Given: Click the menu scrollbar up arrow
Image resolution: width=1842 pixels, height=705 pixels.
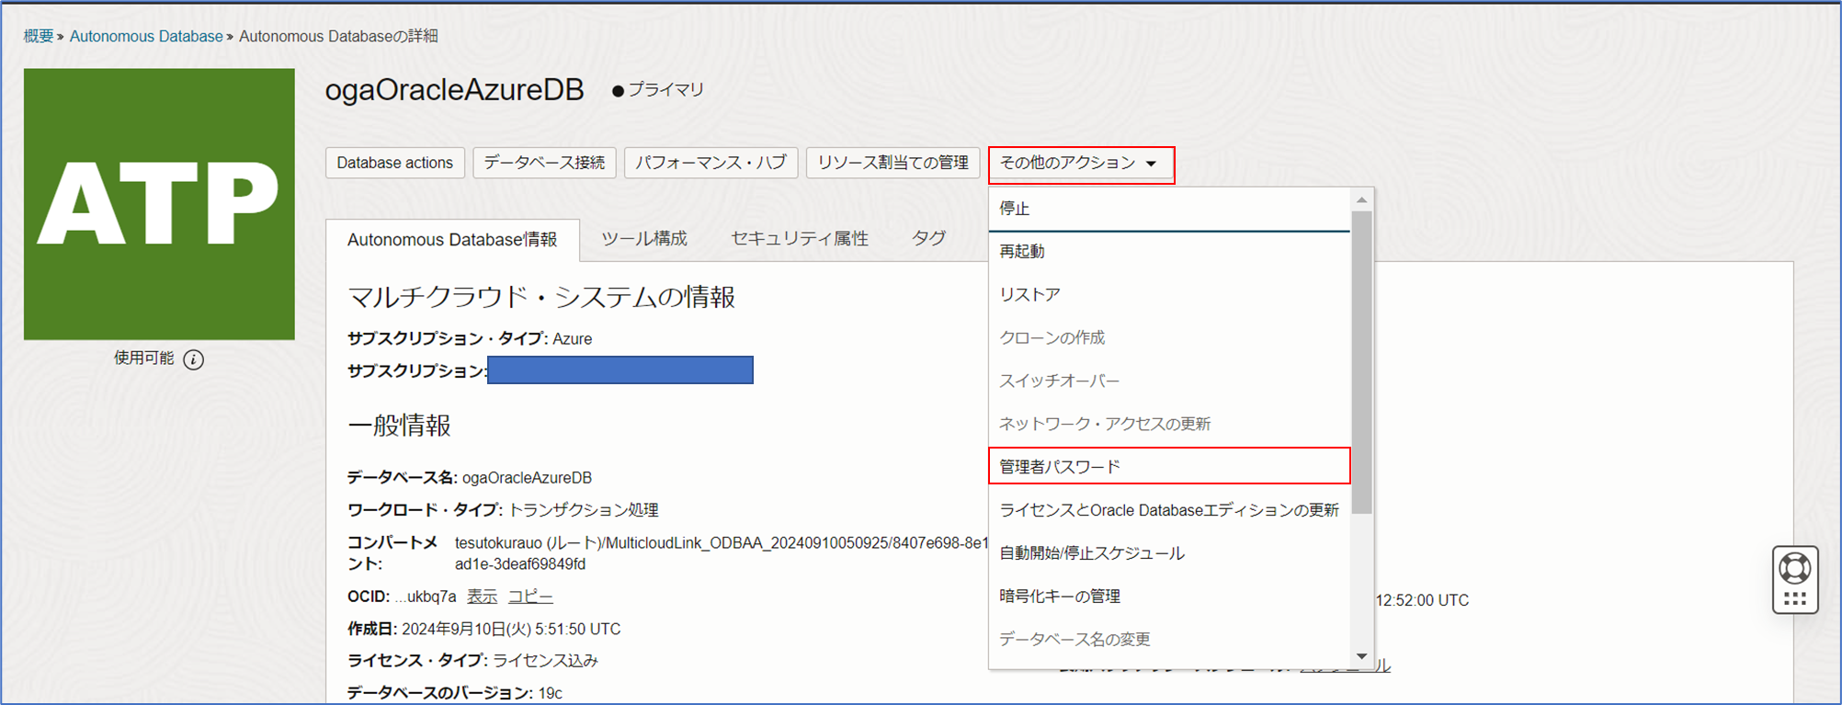Looking at the screenshot, I should tap(1361, 199).
